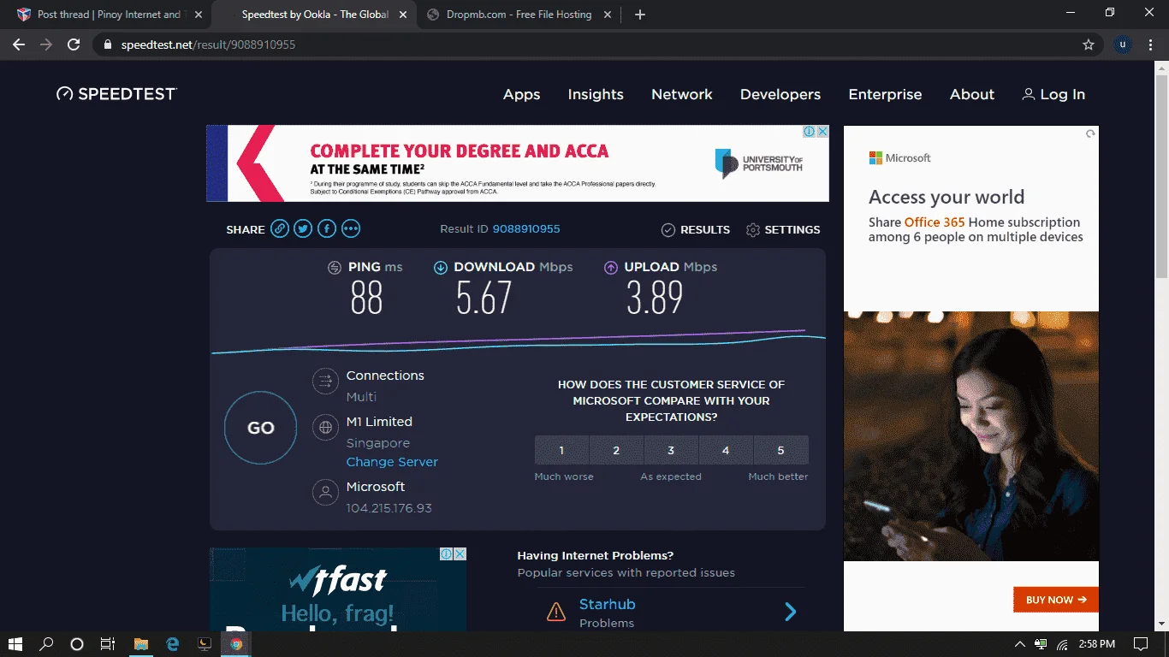Viewport: 1169px width, 657px height.
Task: Click the upload speed 3.89 value
Action: click(655, 298)
